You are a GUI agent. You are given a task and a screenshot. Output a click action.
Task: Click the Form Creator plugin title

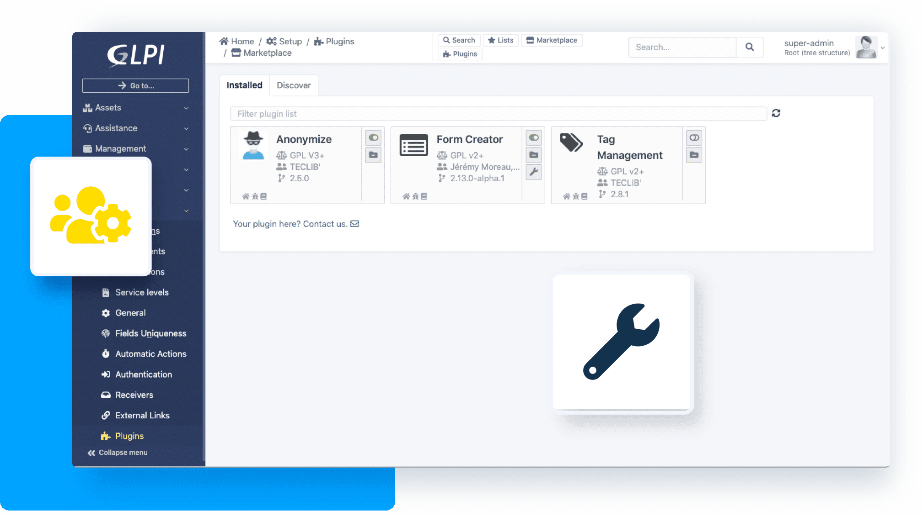[x=470, y=139]
